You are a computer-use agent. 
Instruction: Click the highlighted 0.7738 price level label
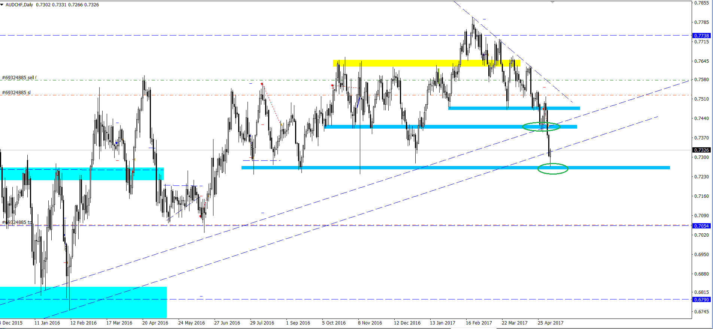pyautogui.click(x=701, y=36)
